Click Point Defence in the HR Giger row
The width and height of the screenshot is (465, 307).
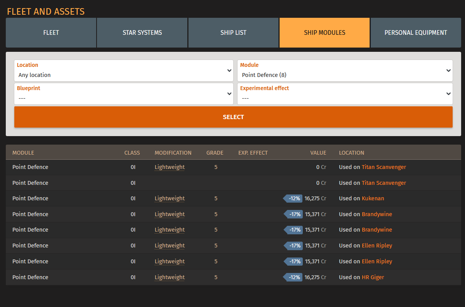pos(30,277)
